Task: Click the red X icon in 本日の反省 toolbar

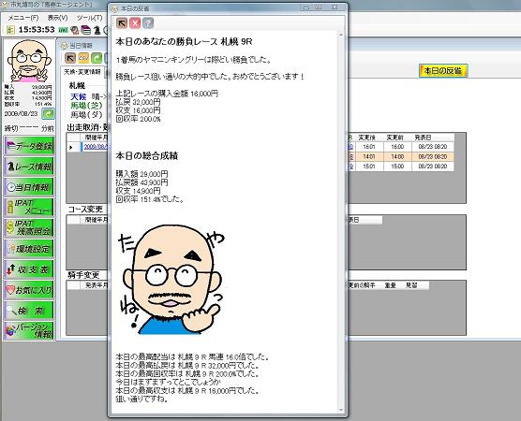Action: (x=135, y=23)
